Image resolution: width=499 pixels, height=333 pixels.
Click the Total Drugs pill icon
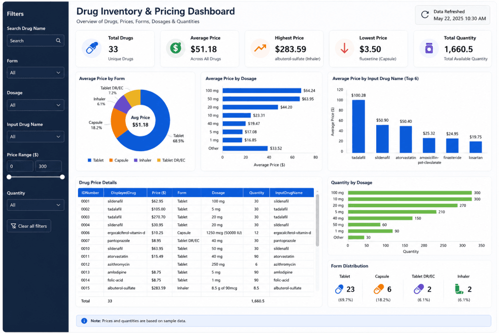coord(92,48)
